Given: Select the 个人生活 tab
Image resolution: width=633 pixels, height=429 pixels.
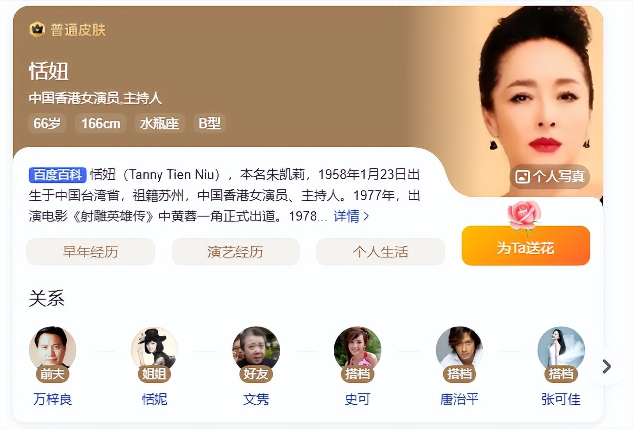Looking at the screenshot, I should point(380,252).
